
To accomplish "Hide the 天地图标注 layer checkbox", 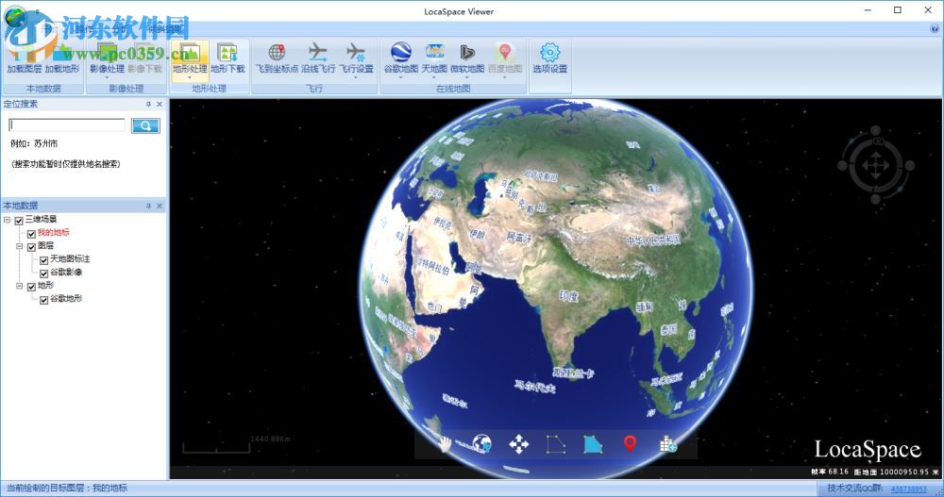I will pos(44,260).
